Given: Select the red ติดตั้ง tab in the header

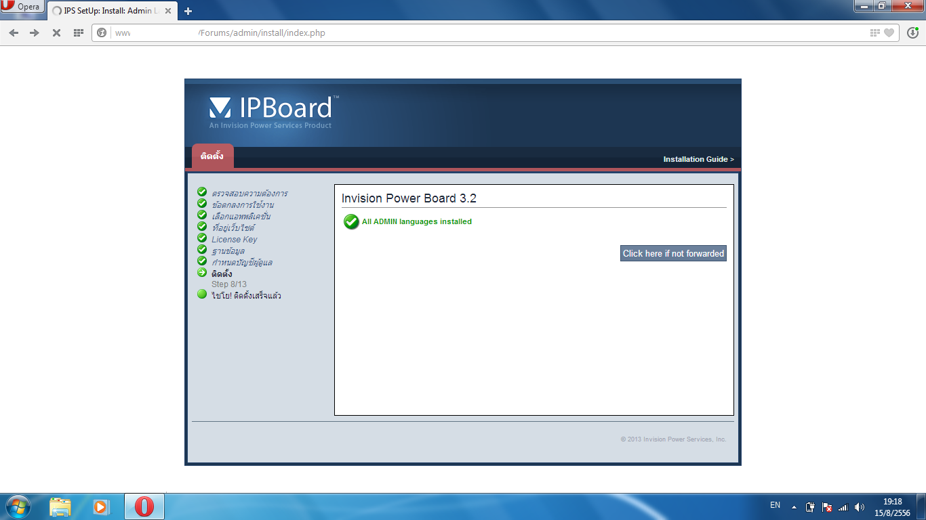Looking at the screenshot, I should click(x=212, y=156).
